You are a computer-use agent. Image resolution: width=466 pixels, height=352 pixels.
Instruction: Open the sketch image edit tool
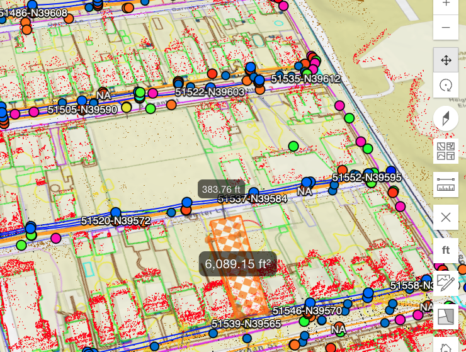tap(445, 283)
